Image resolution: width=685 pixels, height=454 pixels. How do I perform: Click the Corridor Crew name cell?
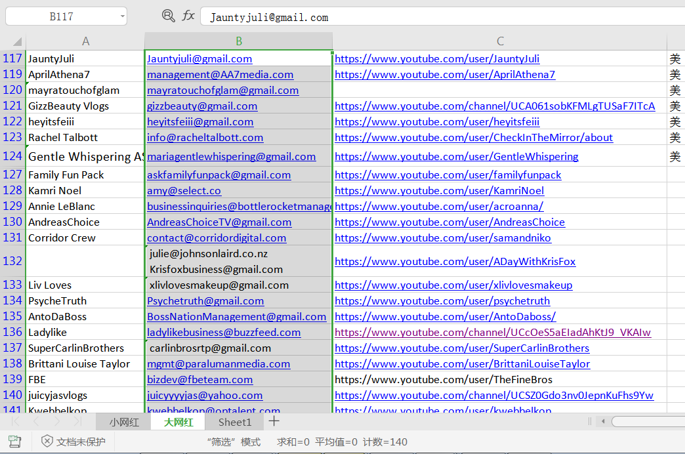pos(85,237)
